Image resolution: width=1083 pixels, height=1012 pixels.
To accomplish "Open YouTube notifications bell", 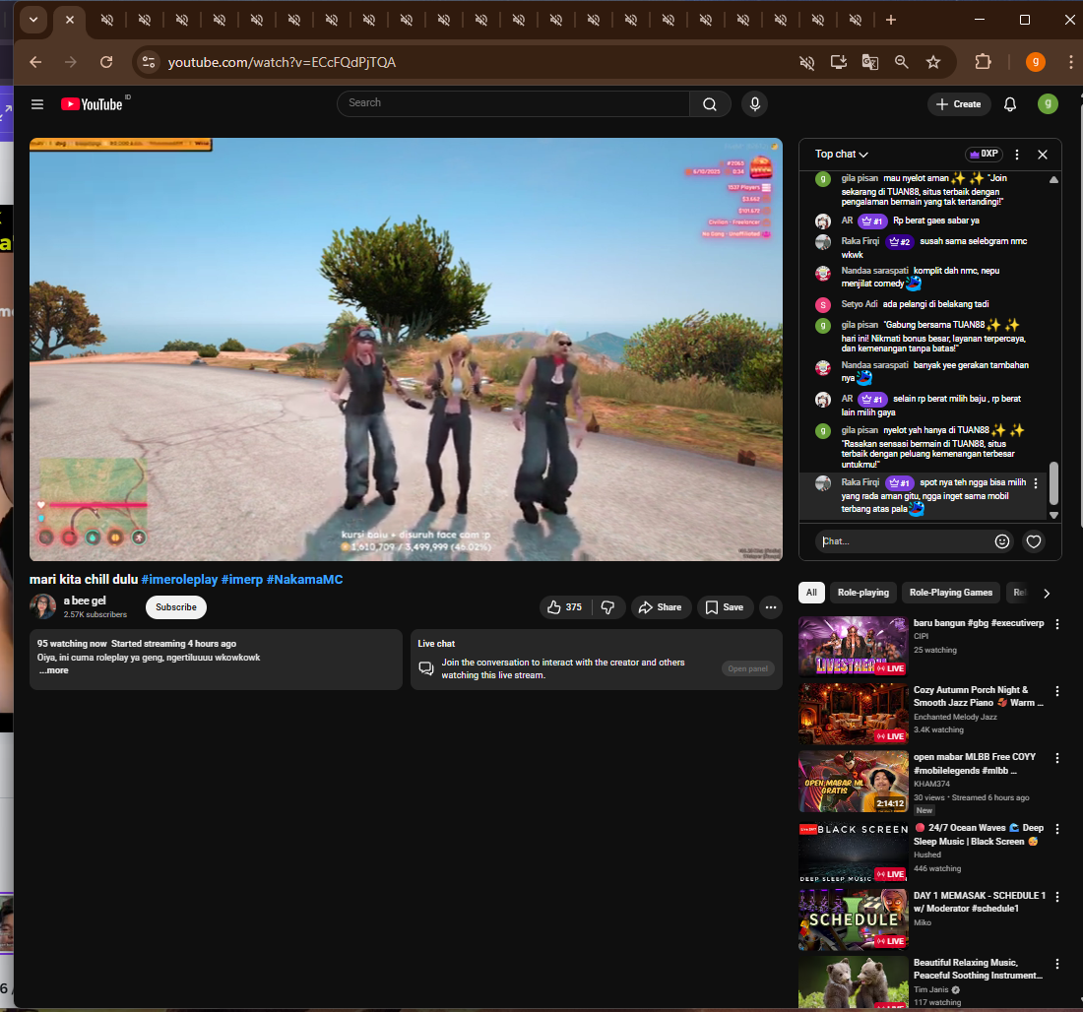I will pos(1010,104).
